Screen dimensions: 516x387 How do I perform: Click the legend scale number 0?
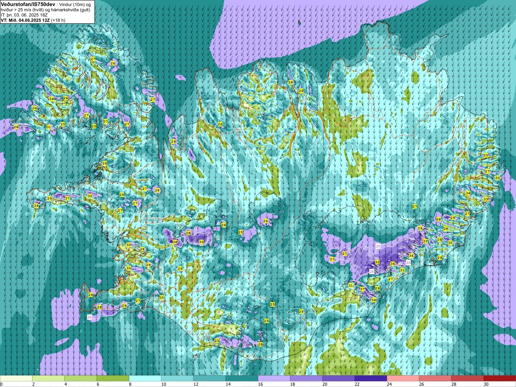click(x=2, y=384)
